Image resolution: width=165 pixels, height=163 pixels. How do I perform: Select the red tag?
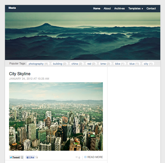(91, 64)
